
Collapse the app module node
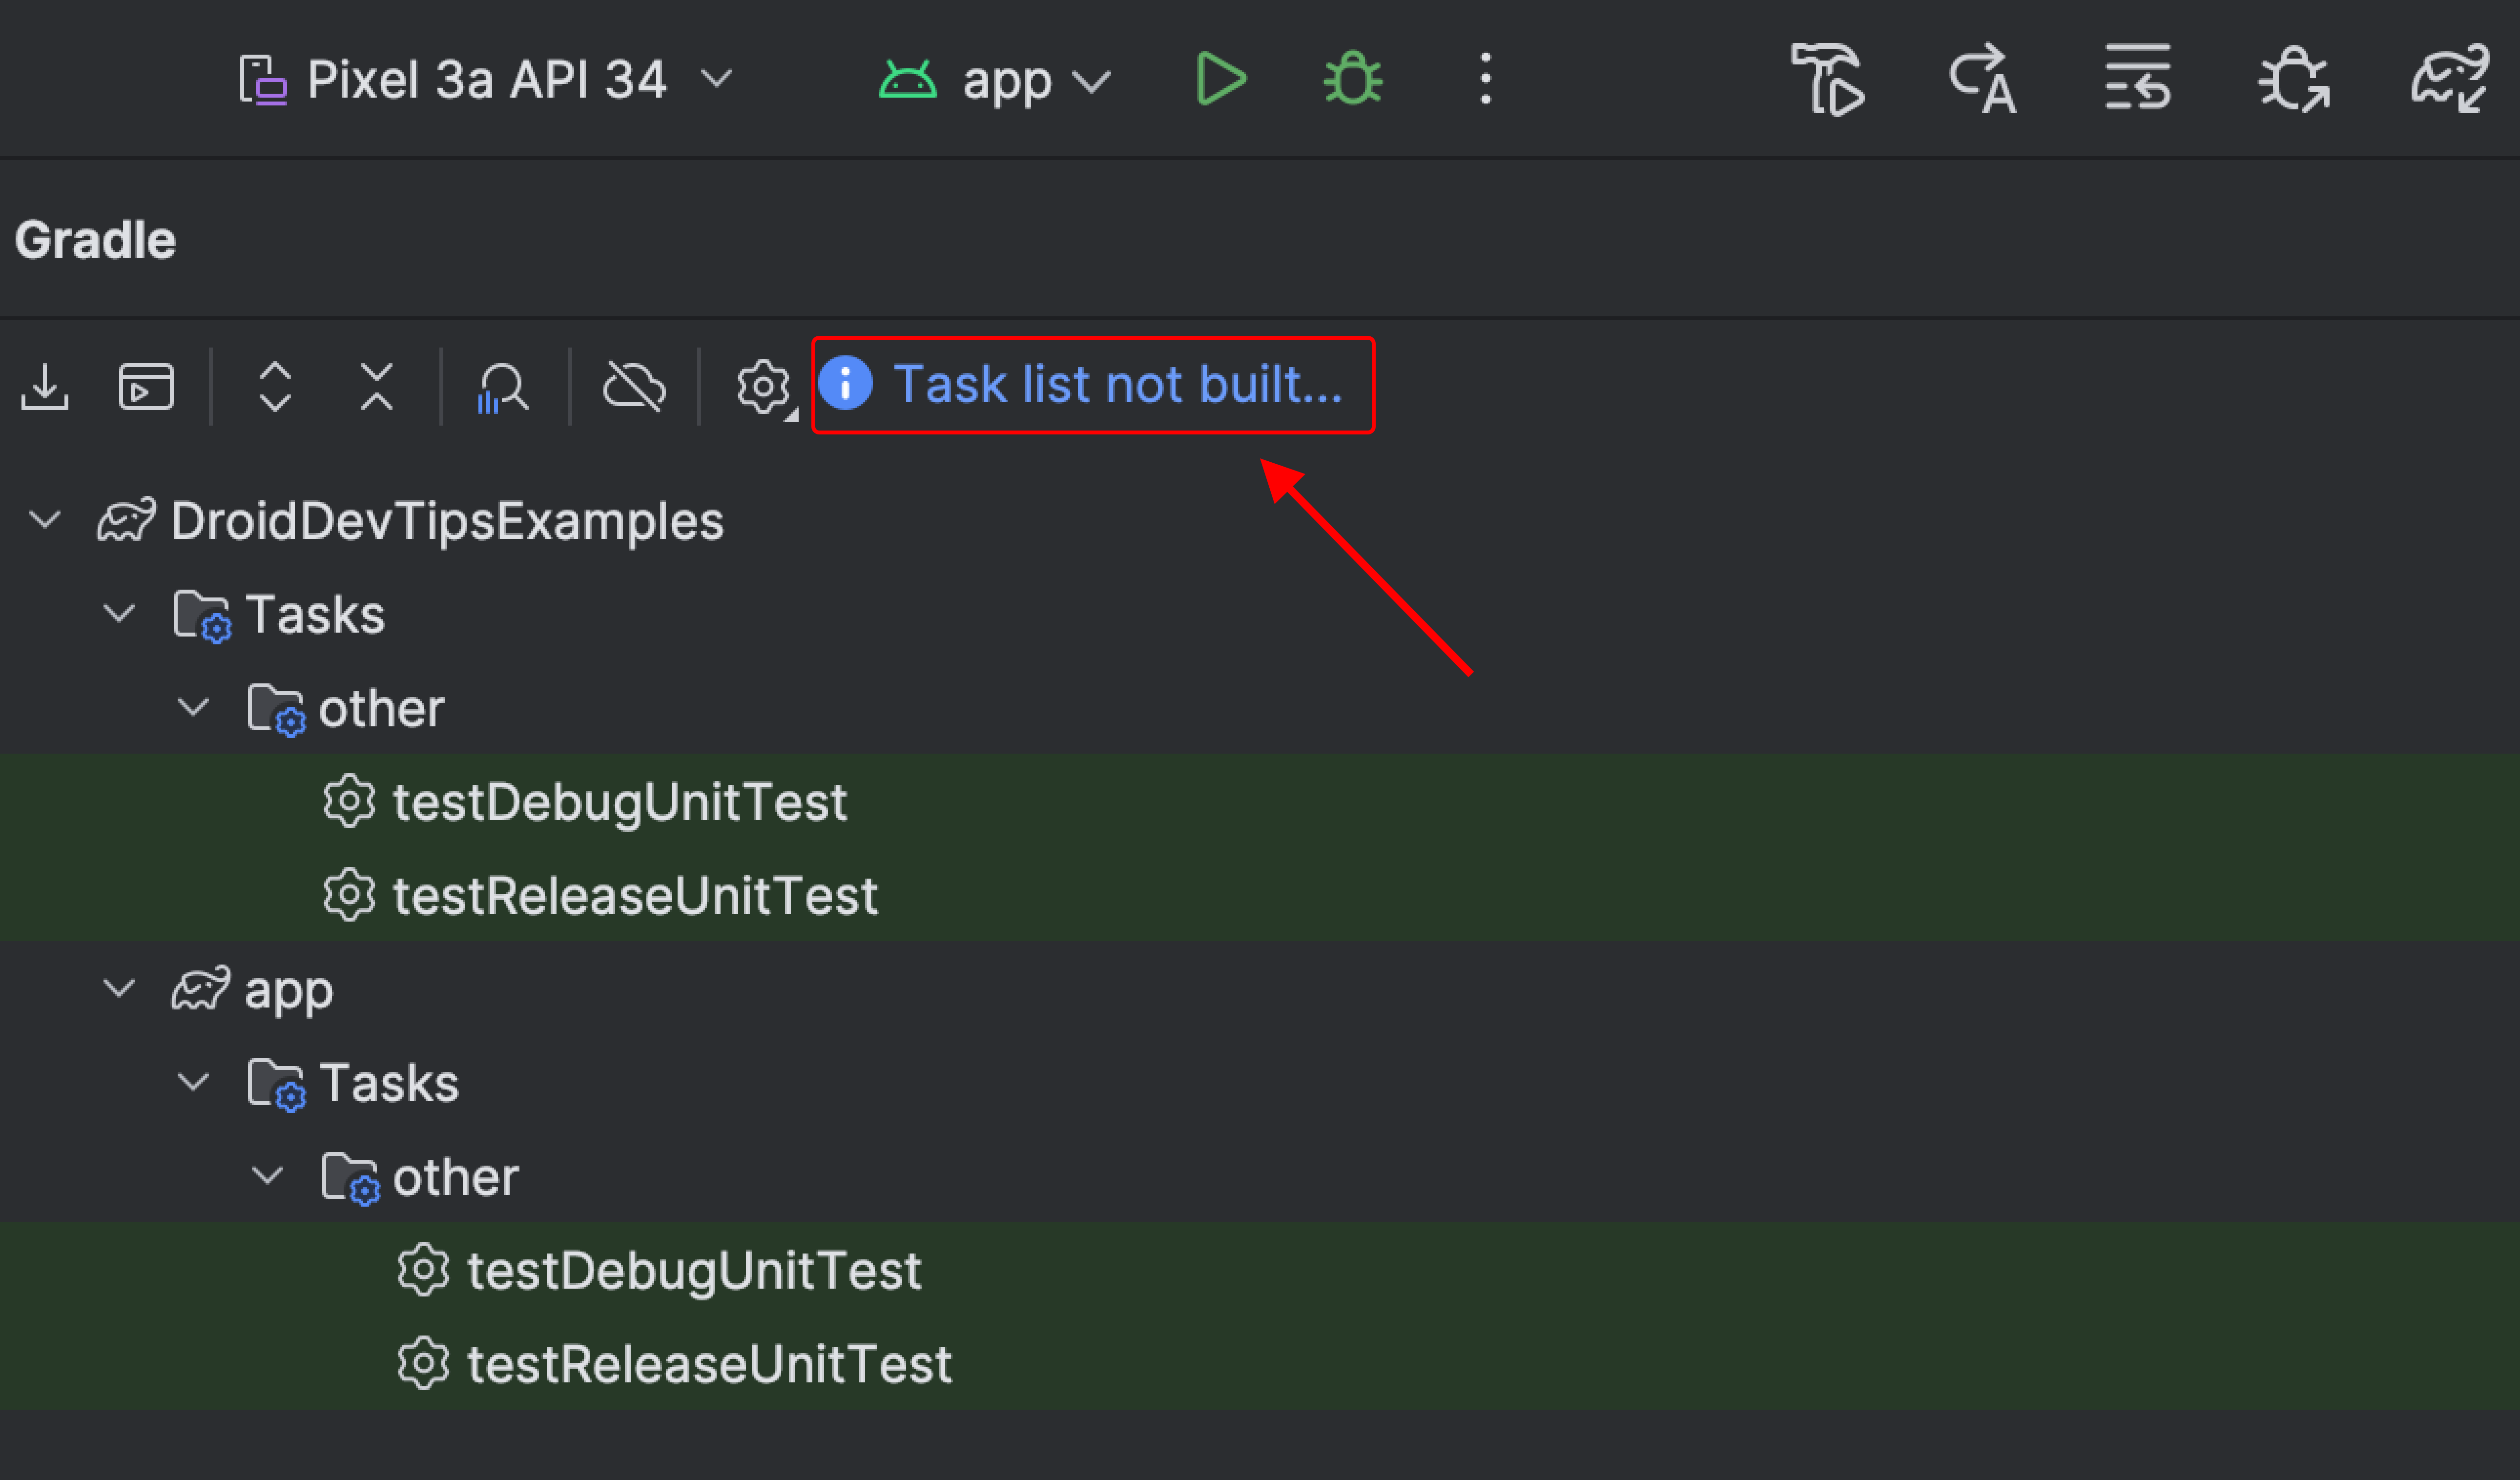click(119, 989)
